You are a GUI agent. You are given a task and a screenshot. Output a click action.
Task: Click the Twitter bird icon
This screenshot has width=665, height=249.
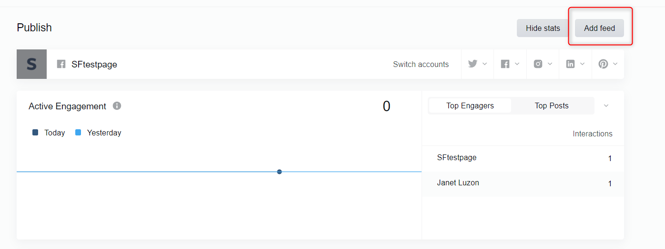coord(473,64)
